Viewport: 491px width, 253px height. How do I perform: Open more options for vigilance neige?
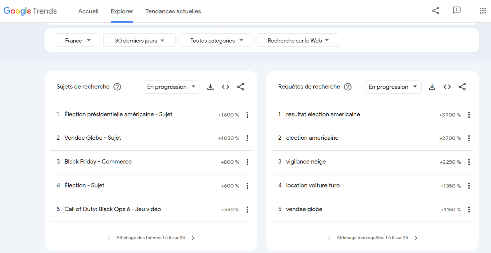coord(469,162)
